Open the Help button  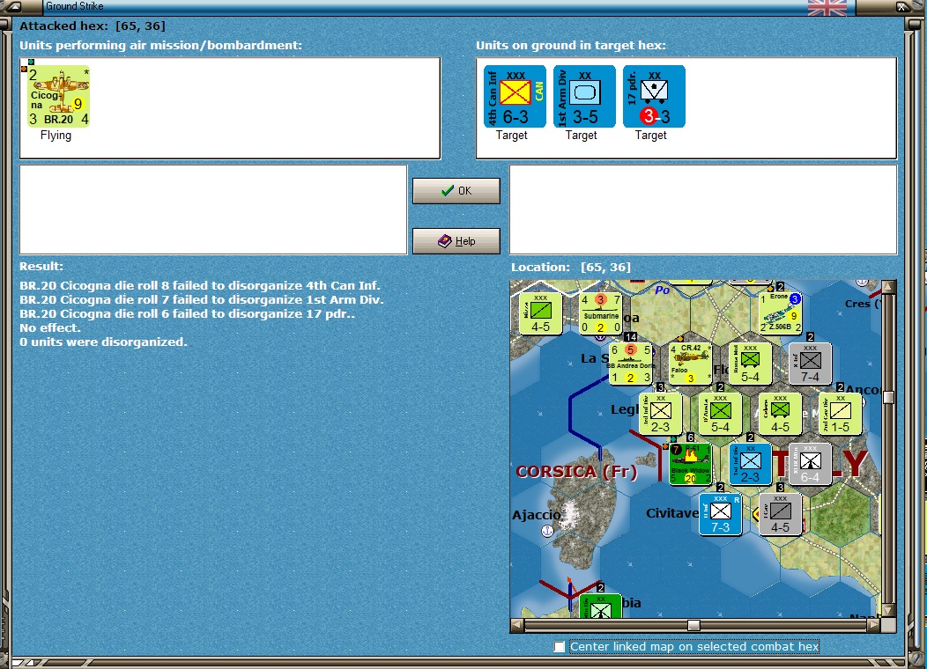pyautogui.click(x=456, y=241)
